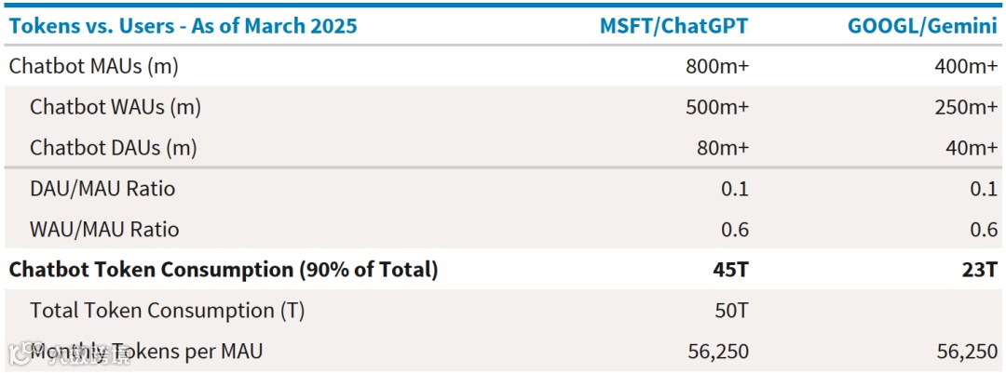
Task: Select the Chatbot DAUs (m) row label
Action: click(114, 148)
